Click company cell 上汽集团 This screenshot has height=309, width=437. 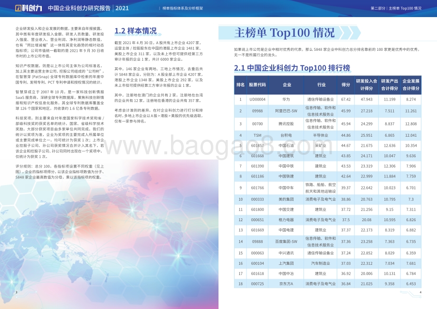point(286,263)
